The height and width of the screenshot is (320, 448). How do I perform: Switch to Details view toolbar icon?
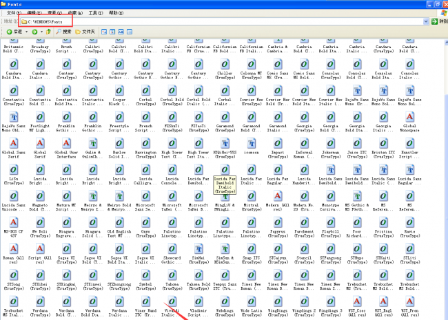[130, 32]
